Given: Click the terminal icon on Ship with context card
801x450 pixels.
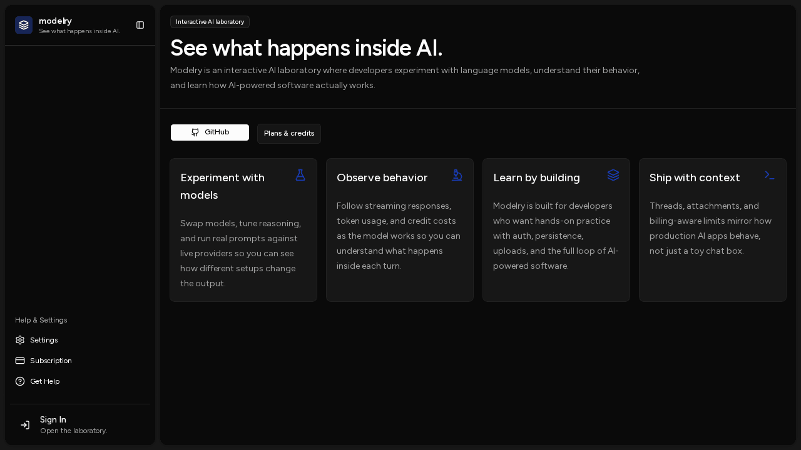Looking at the screenshot, I should 770,175.
